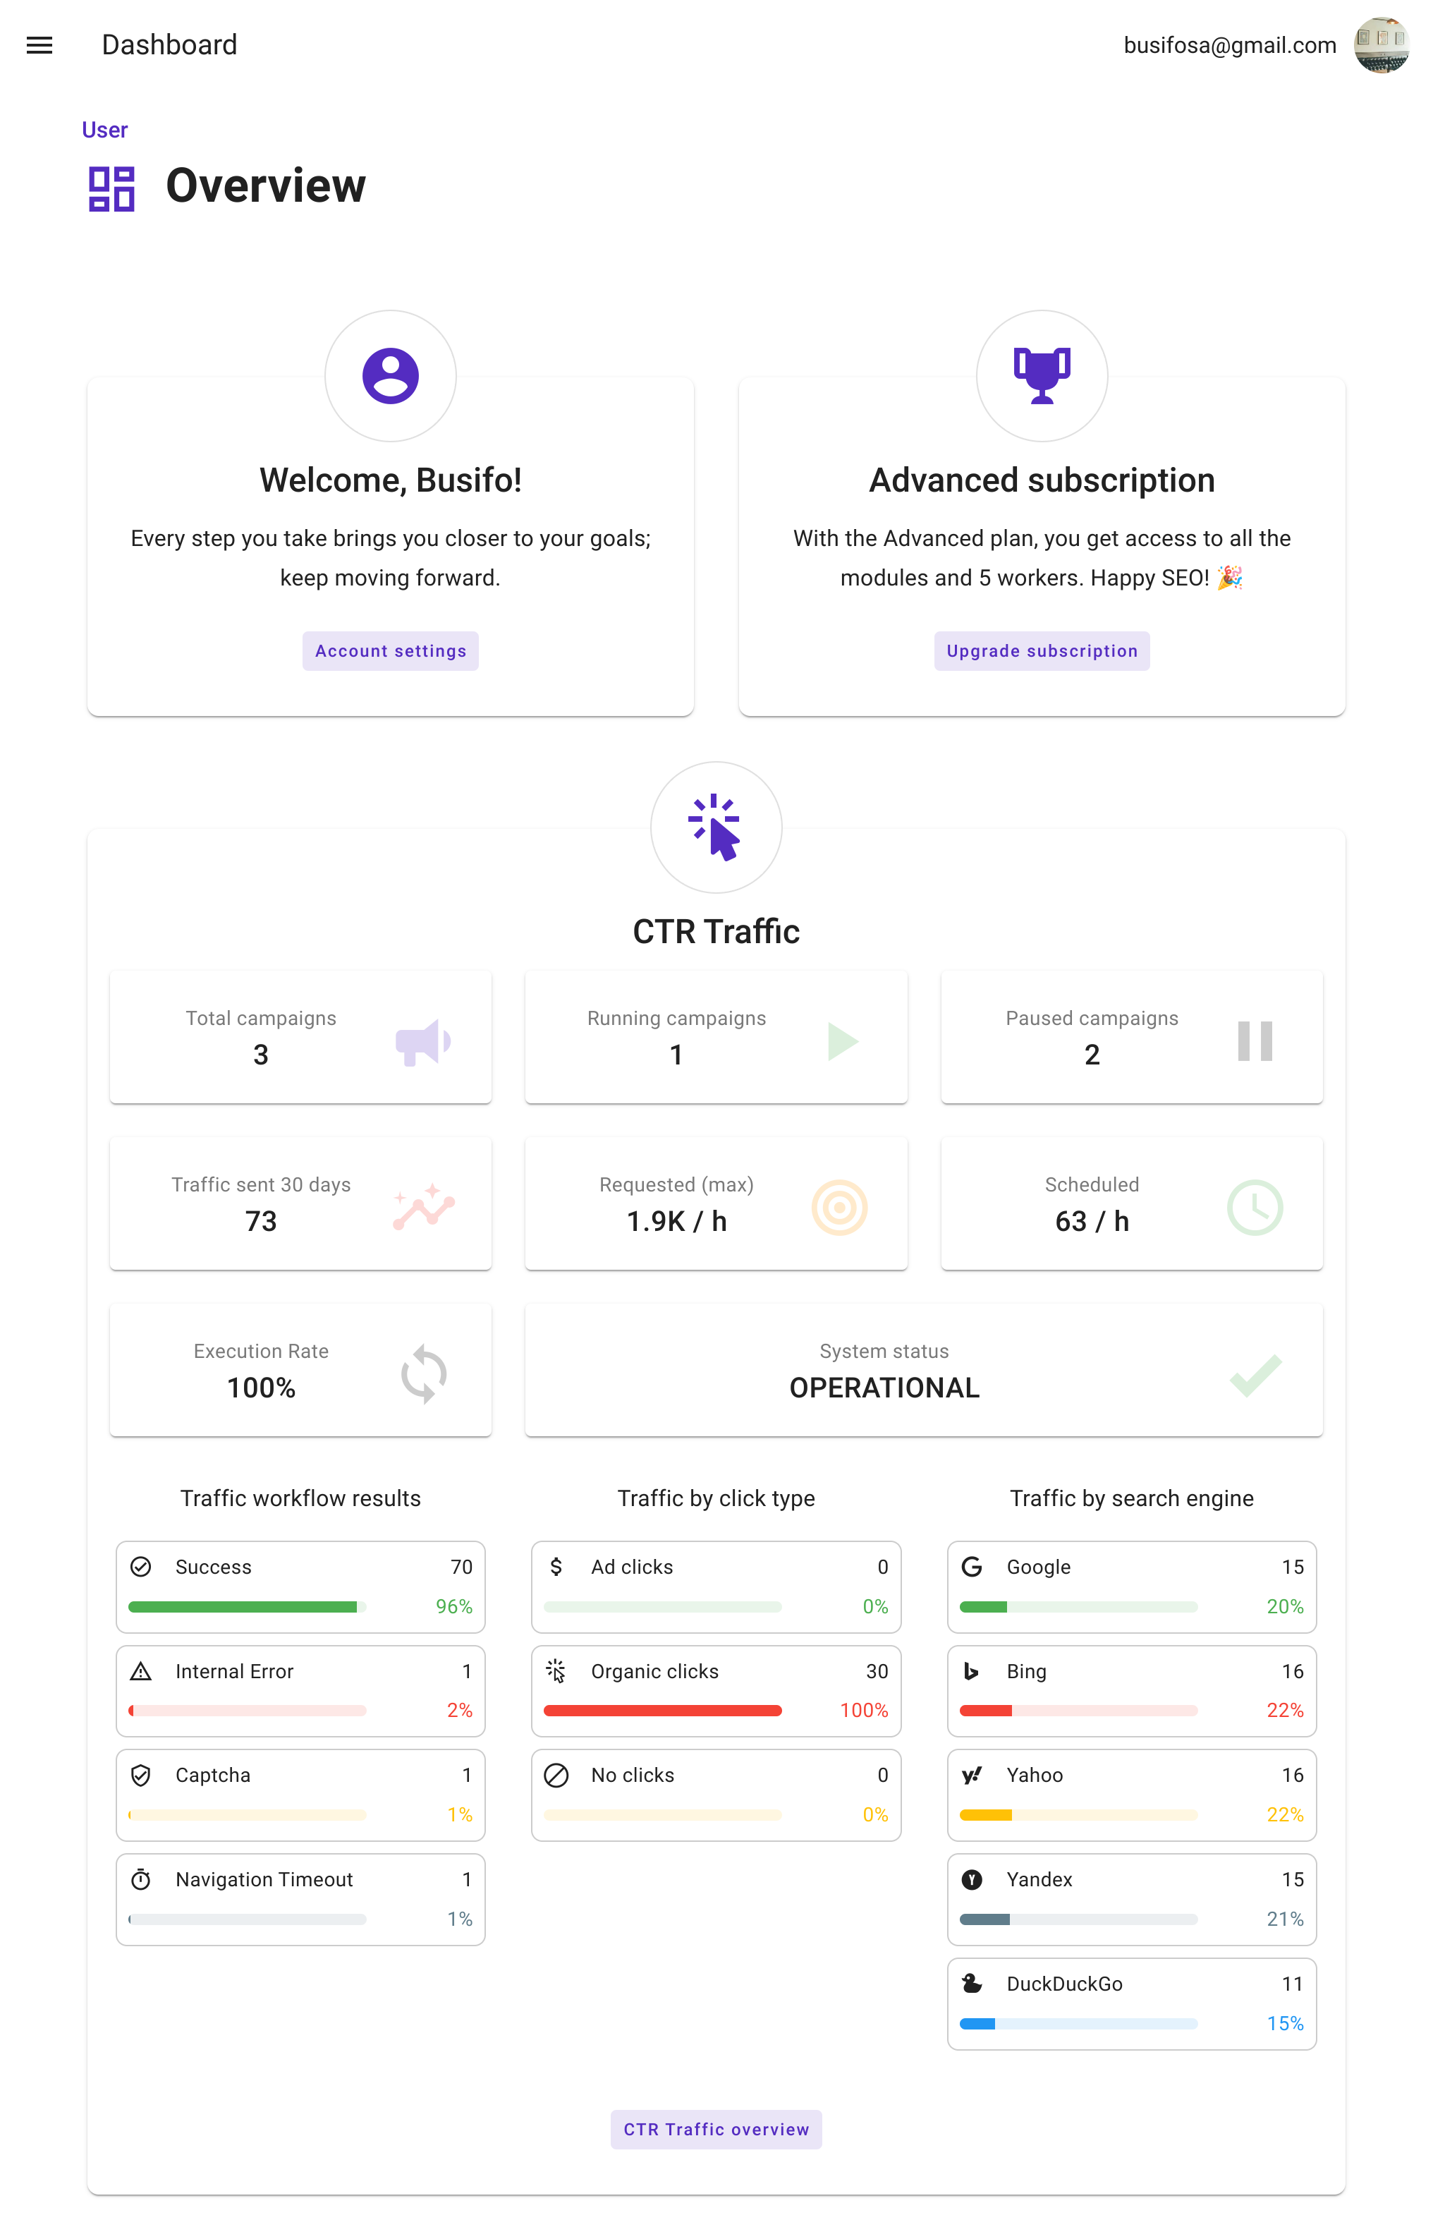Click the Account settings button
The height and width of the screenshot is (2239, 1433).
(x=390, y=650)
